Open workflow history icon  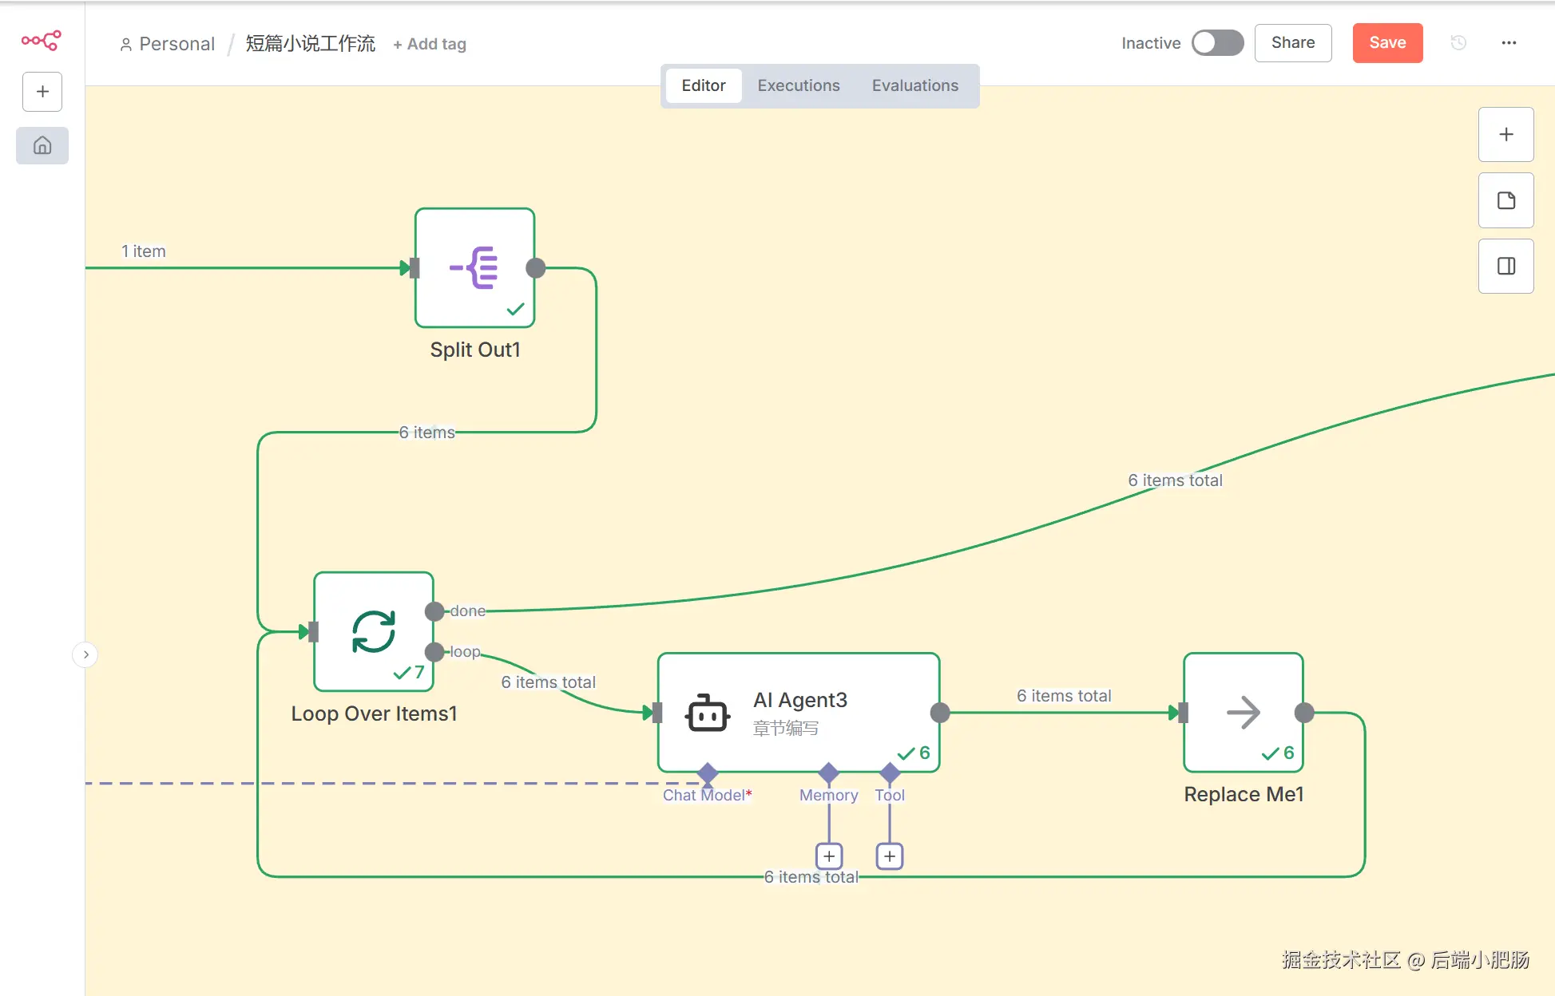point(1458,43)
